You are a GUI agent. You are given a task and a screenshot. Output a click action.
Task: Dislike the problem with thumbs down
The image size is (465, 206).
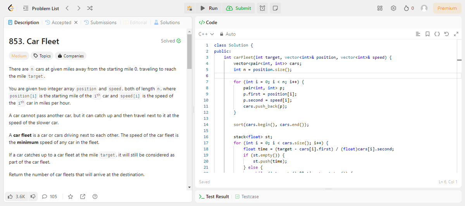coord(33,197)
